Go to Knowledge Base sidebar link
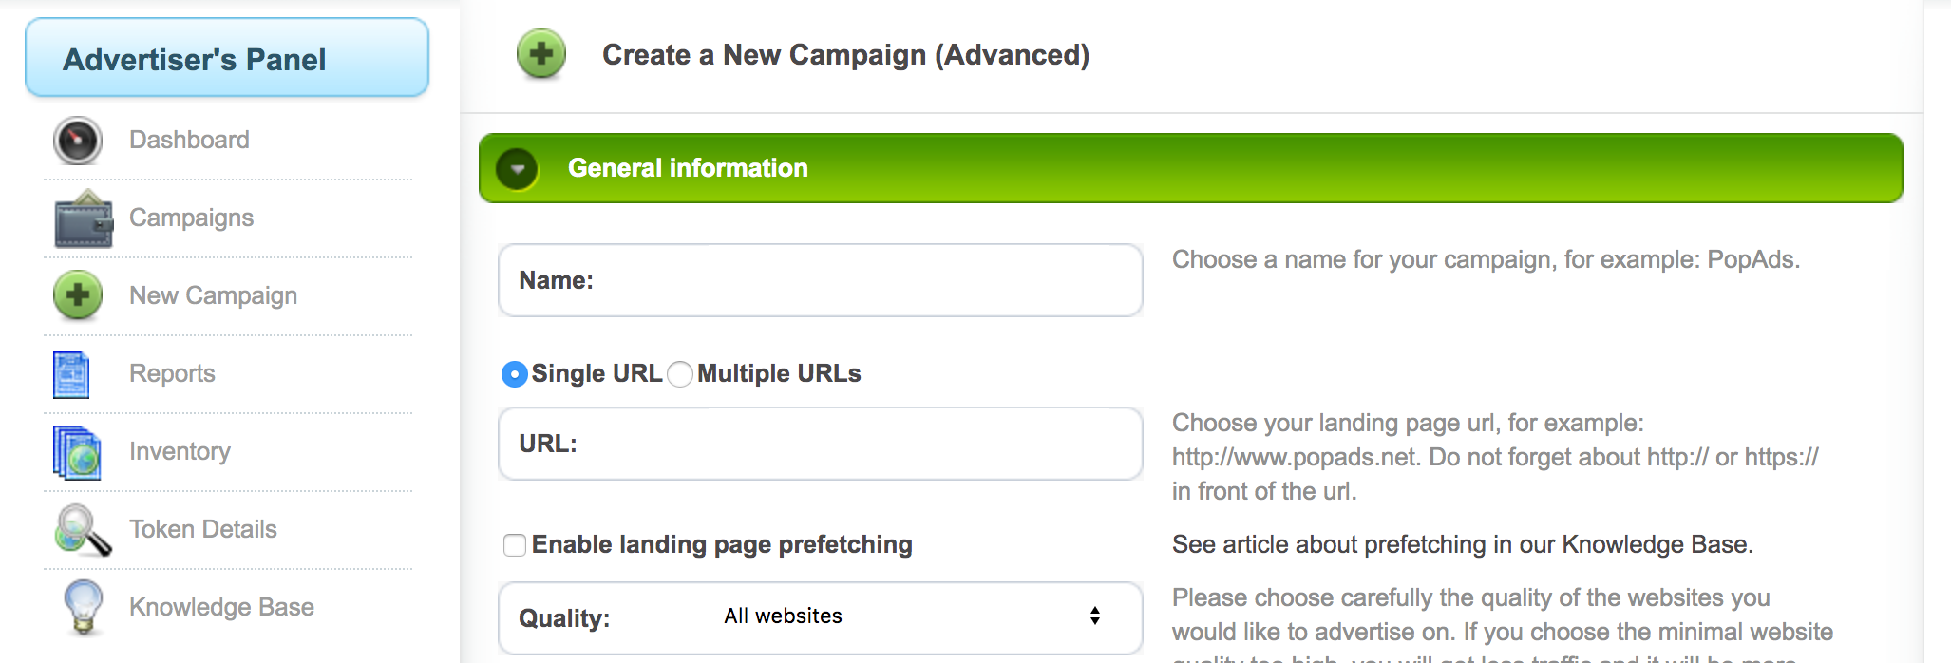Image resolution: width=1951 pixels, height=663 pixels. coord(221,607)
